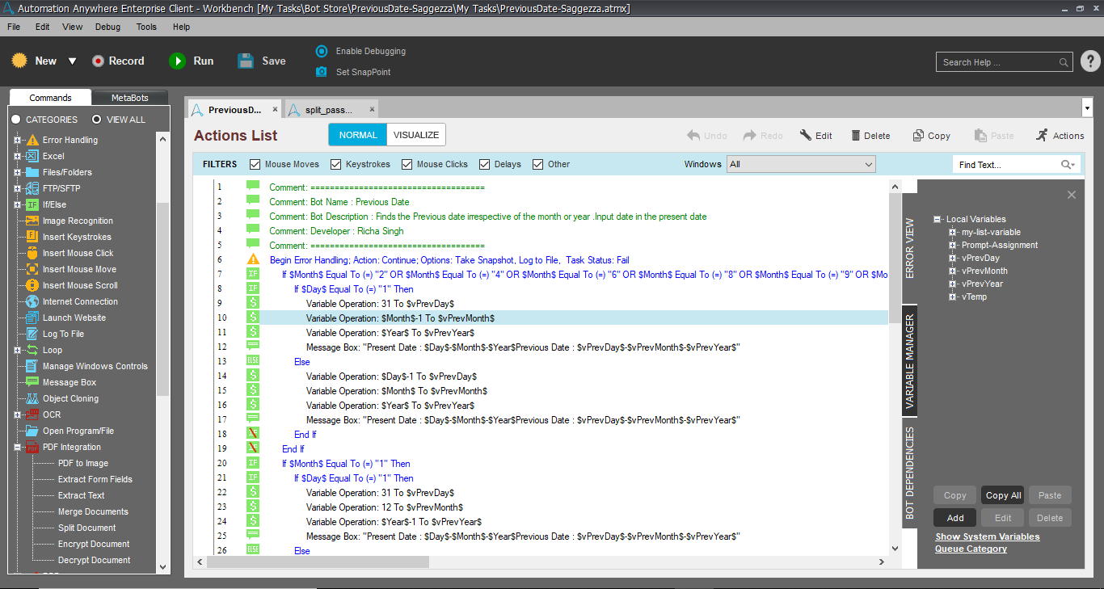1104x589 pixels.
Task: Click the Copy icon in Actions List toolbar
Action: point(918,136)
